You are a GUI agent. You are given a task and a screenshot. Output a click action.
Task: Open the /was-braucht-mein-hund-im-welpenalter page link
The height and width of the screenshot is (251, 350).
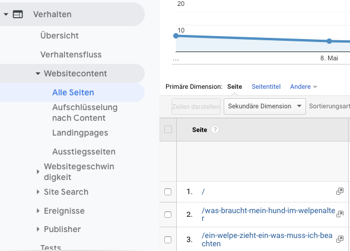coord(268,214)
